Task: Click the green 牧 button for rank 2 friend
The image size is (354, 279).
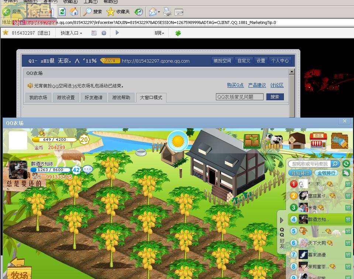Action: (x=348, y=196)
